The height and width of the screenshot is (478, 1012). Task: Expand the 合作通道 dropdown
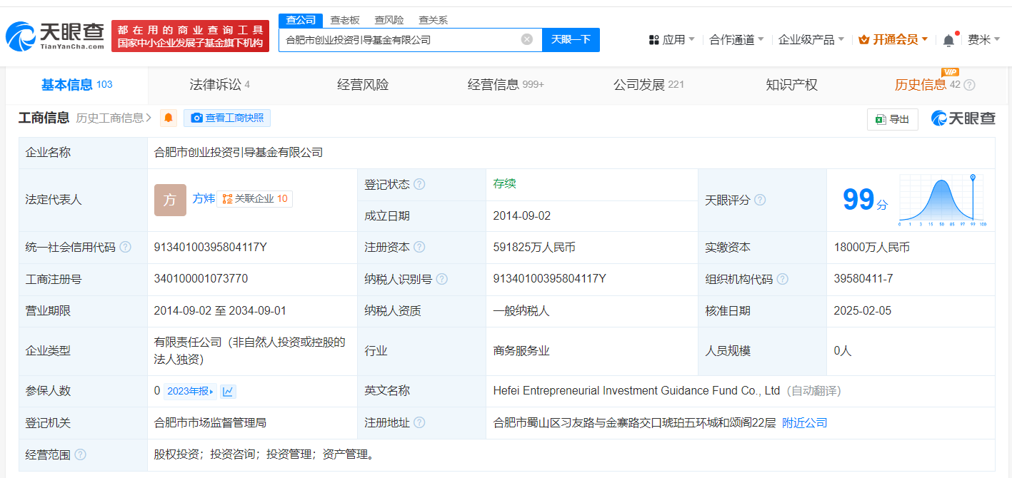pyautogui.click(x=736, y=40)
